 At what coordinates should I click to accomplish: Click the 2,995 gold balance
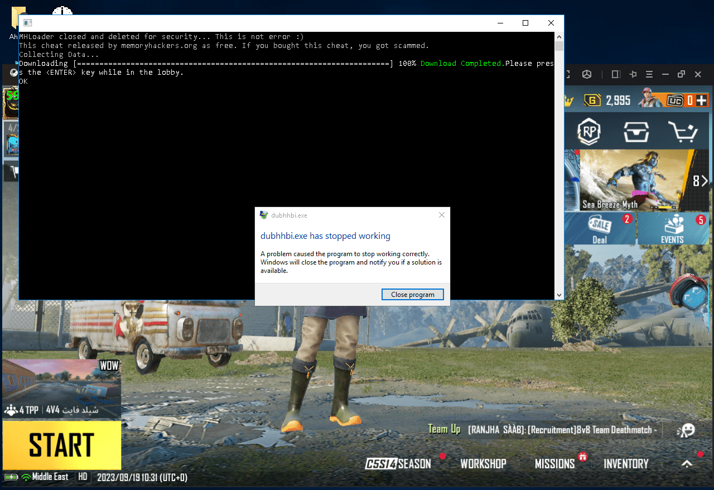[x=618, y=100]
